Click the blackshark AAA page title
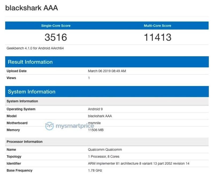The height and width of the screenshot is (182, 214). coord(32,8)
